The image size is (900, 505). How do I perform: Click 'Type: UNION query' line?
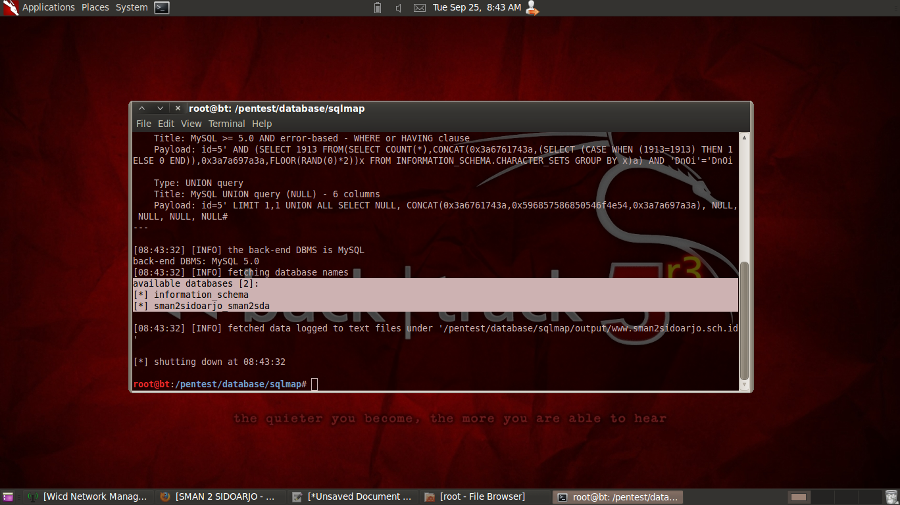(199, 183)
